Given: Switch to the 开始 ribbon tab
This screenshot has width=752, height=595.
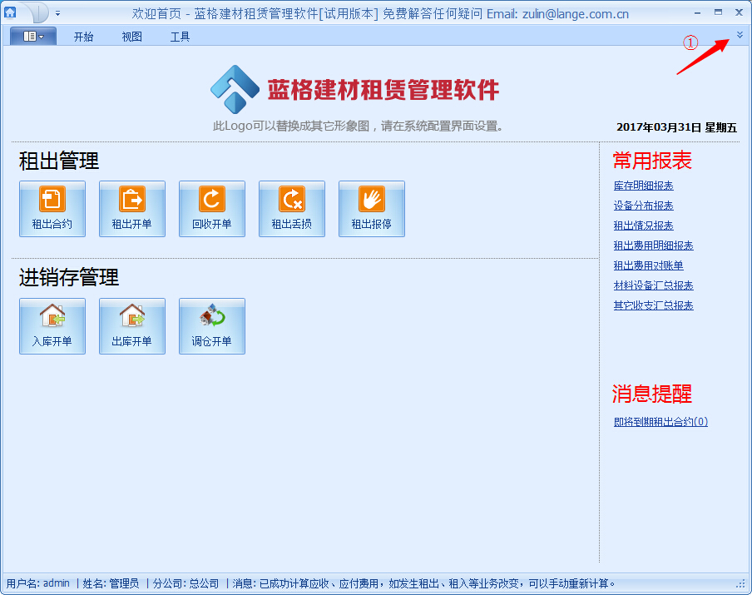Looking at the screenshot, I should pos(83,37).
